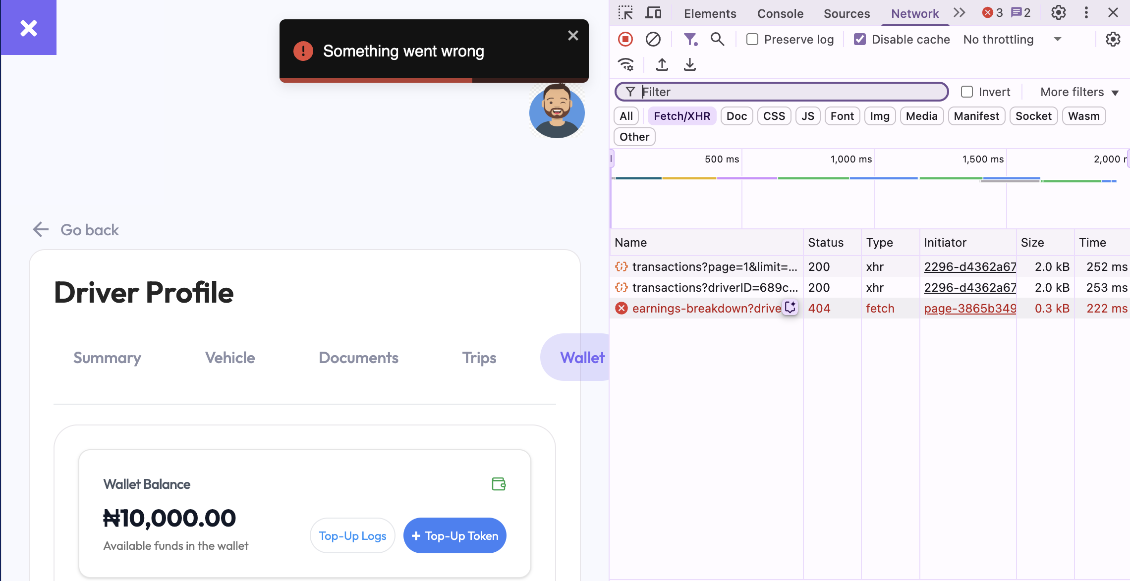Clear the network log
Image resolution: width=1130 pixels, height=581 pixels.
(653, 39)
